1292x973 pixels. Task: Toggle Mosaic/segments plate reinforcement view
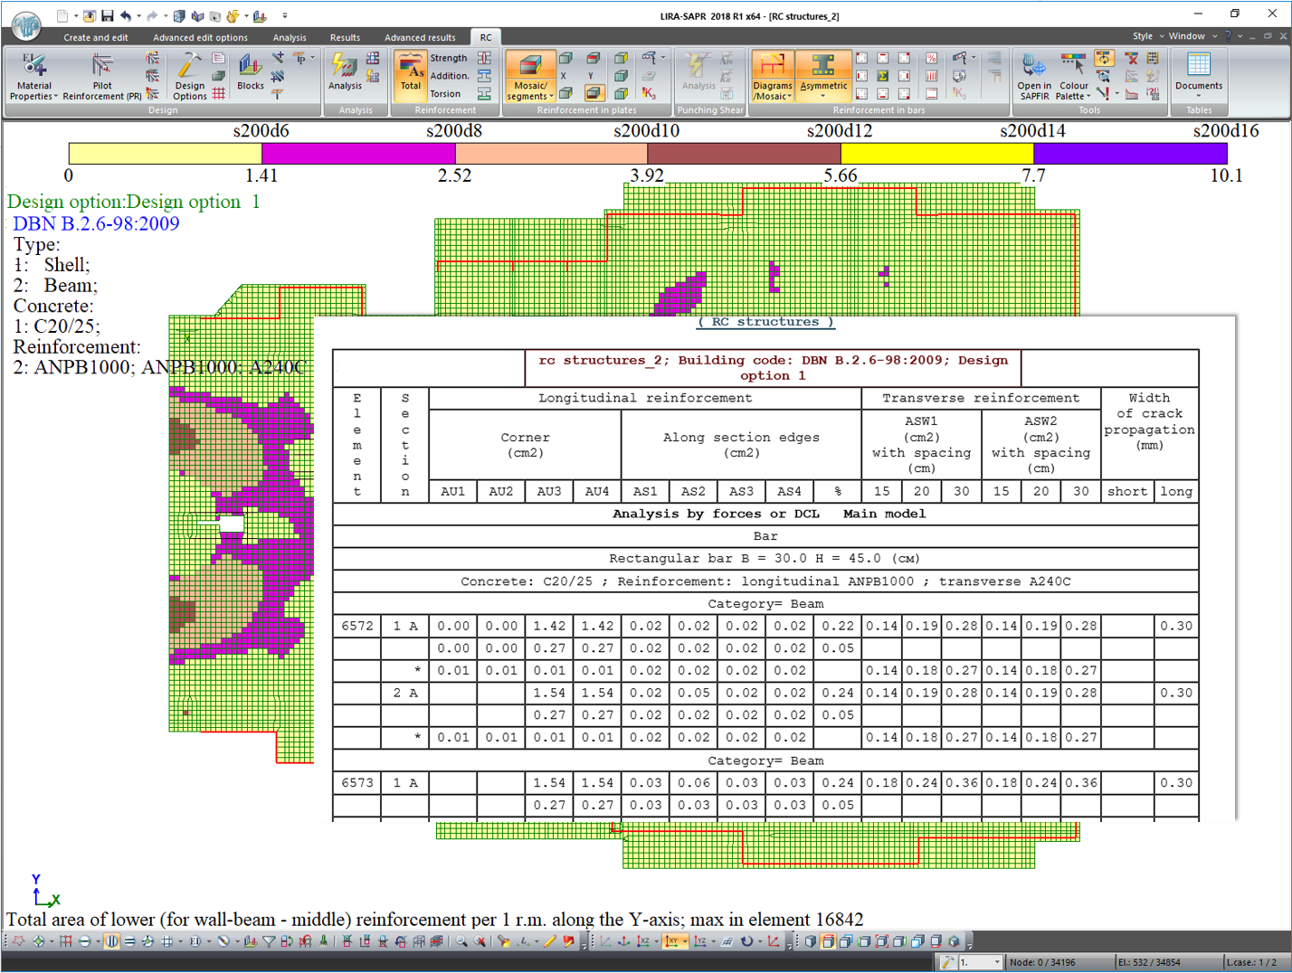530,75
